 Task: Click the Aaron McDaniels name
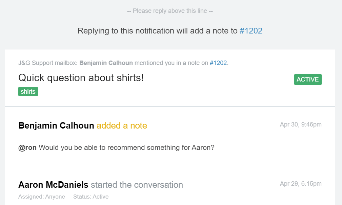tap(53, 185)
